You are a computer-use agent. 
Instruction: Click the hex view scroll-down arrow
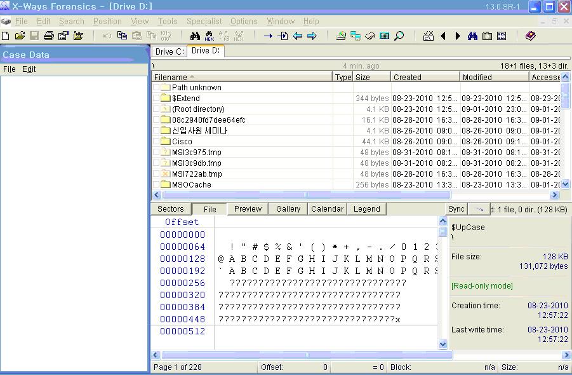(x=443, y=344)
